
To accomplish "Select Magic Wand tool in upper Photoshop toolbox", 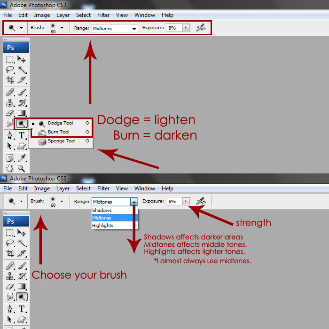I will (22, 70).
